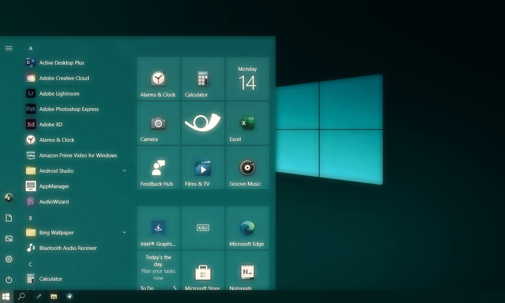Open Settings from the sidebar gear
Screen dimensions: 505x303
[x=9, y=259]
